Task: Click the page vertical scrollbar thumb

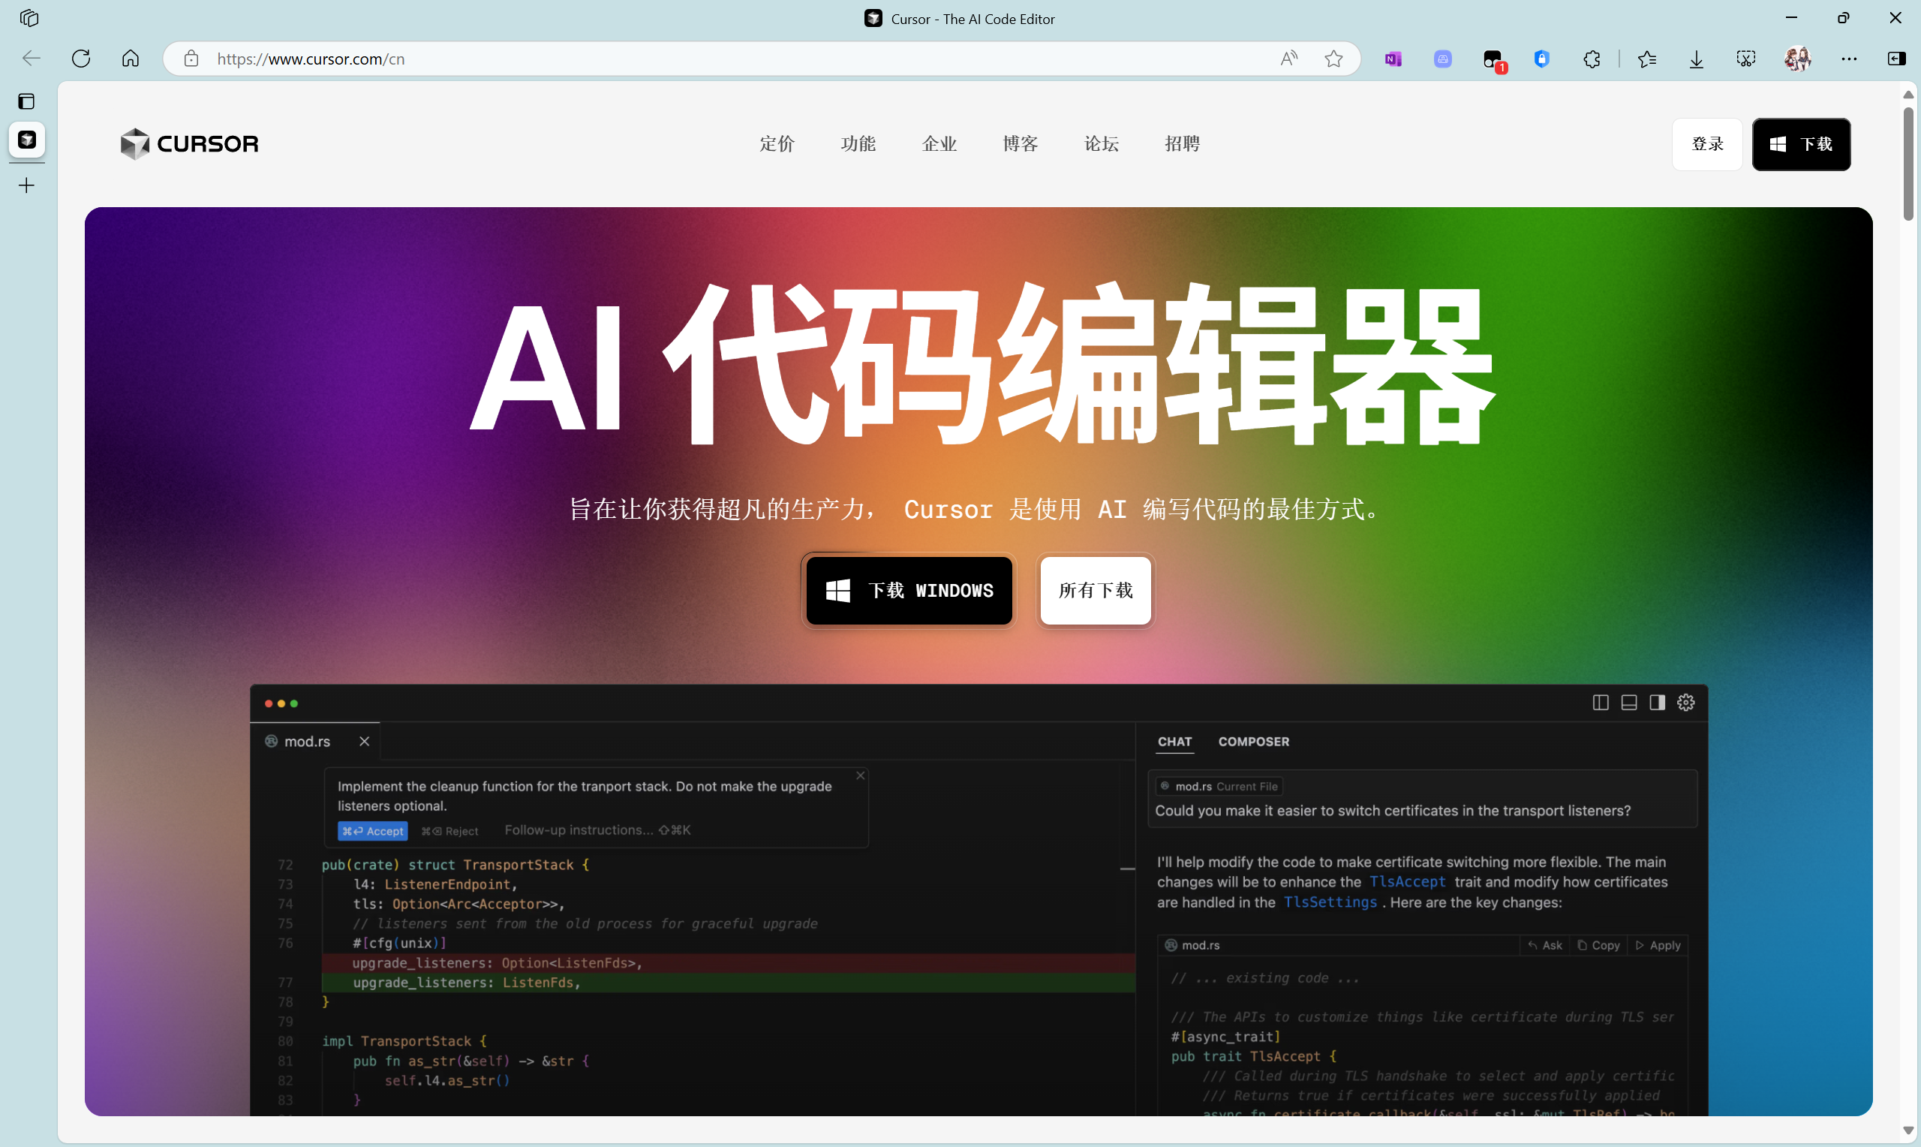Action: pos(1908,162)
